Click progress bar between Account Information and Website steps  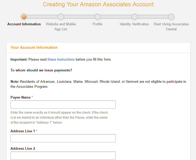point(42,17)
